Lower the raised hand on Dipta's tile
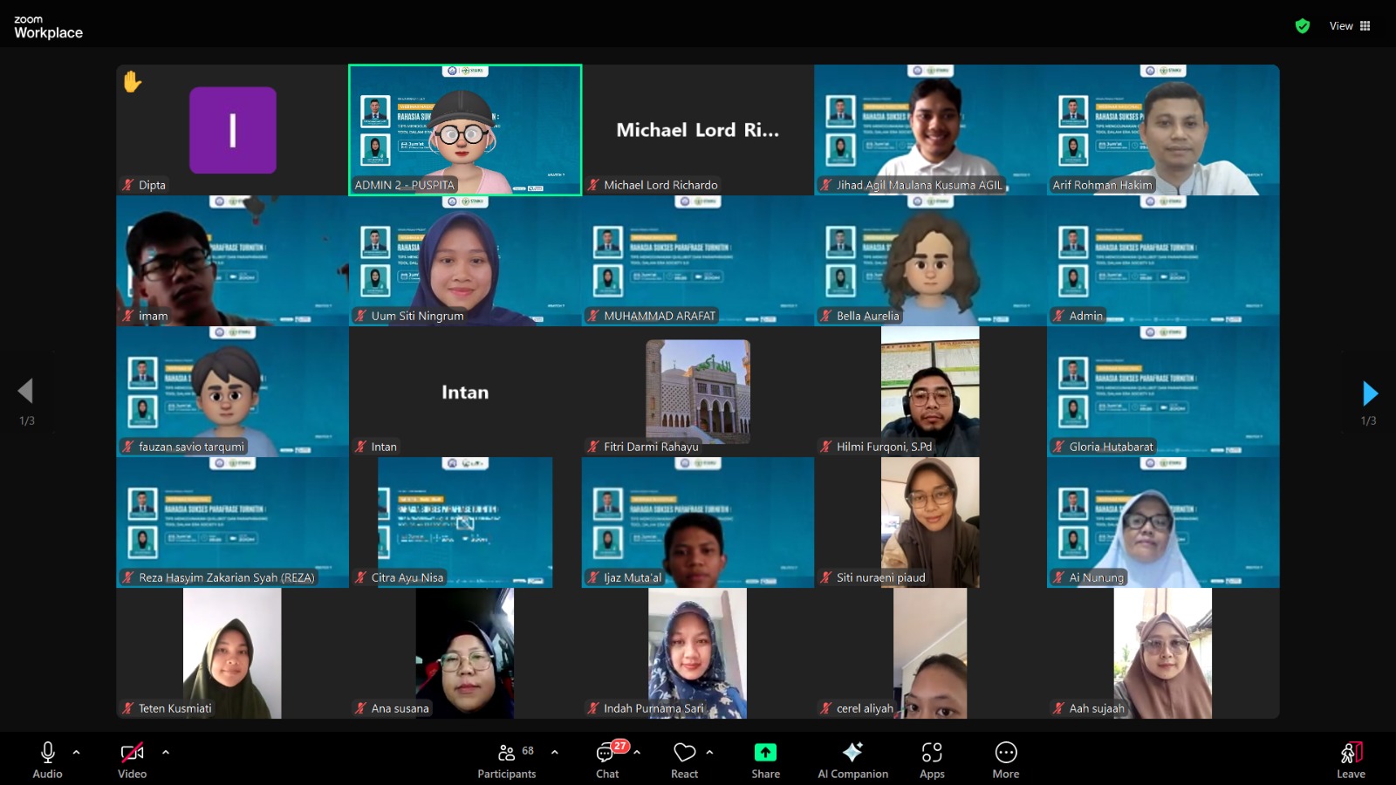The image size is (1396, 785). tap(132, 82)
